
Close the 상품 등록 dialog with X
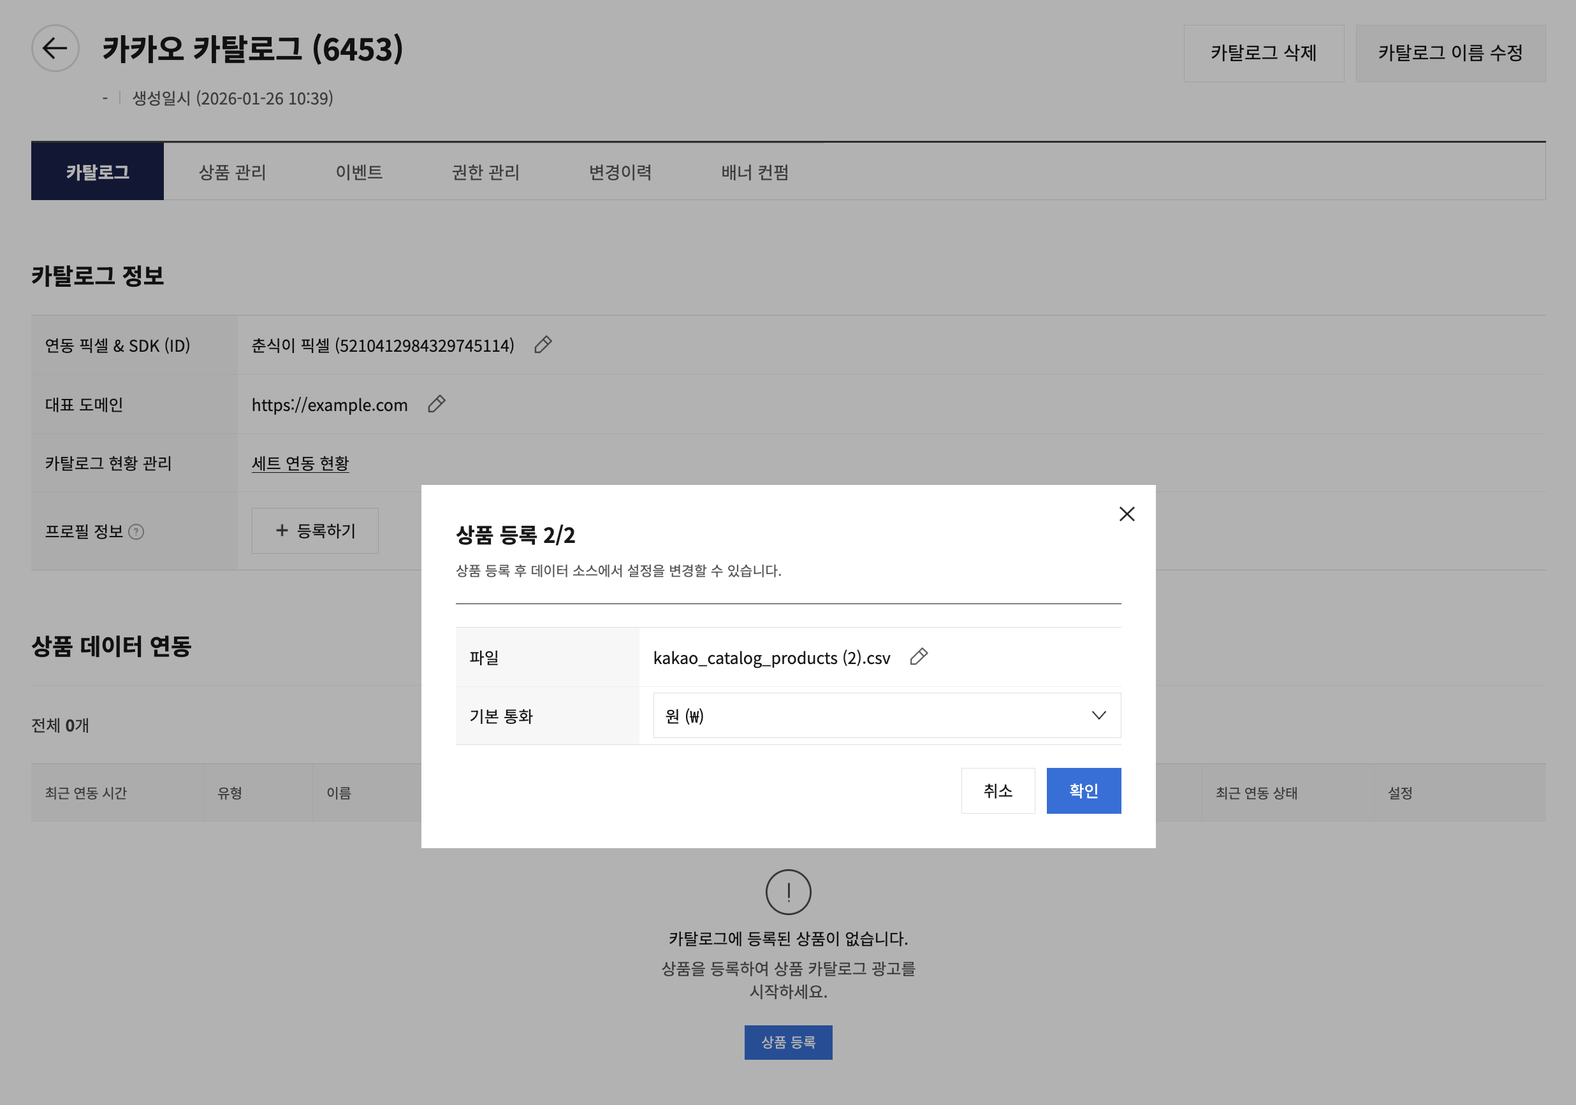pos(1127,514)
